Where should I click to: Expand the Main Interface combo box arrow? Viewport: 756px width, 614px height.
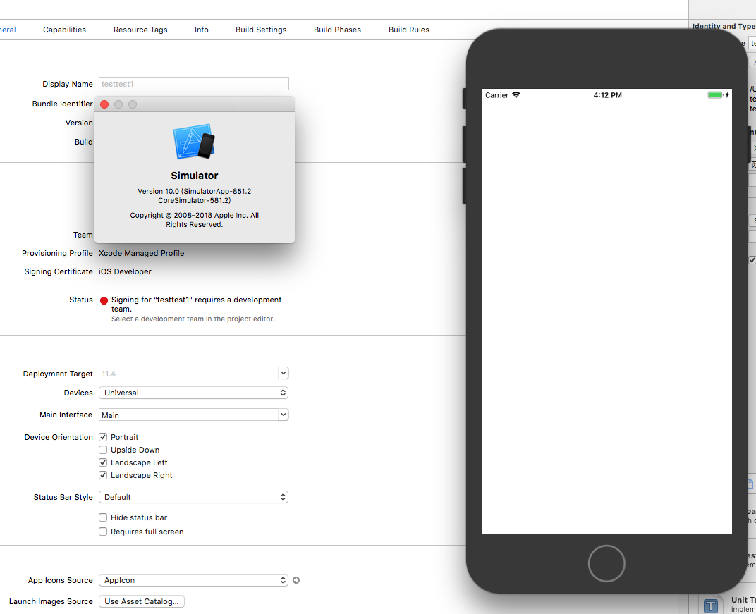[x=283, y=415]
